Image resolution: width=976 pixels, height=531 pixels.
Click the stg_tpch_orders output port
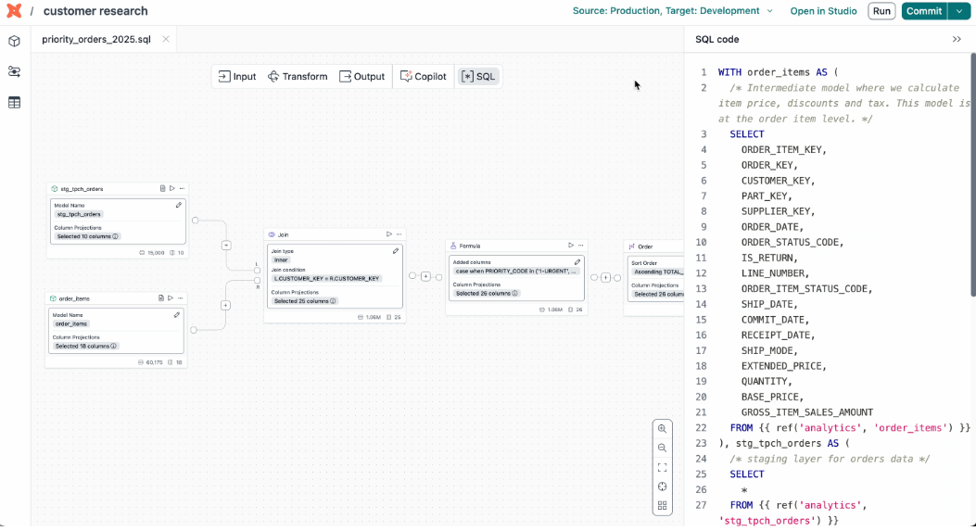point(195,221)
